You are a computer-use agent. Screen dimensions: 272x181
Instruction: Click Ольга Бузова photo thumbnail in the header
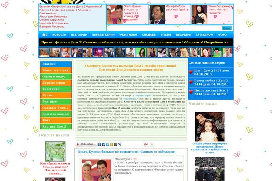(x=115, y=14)
